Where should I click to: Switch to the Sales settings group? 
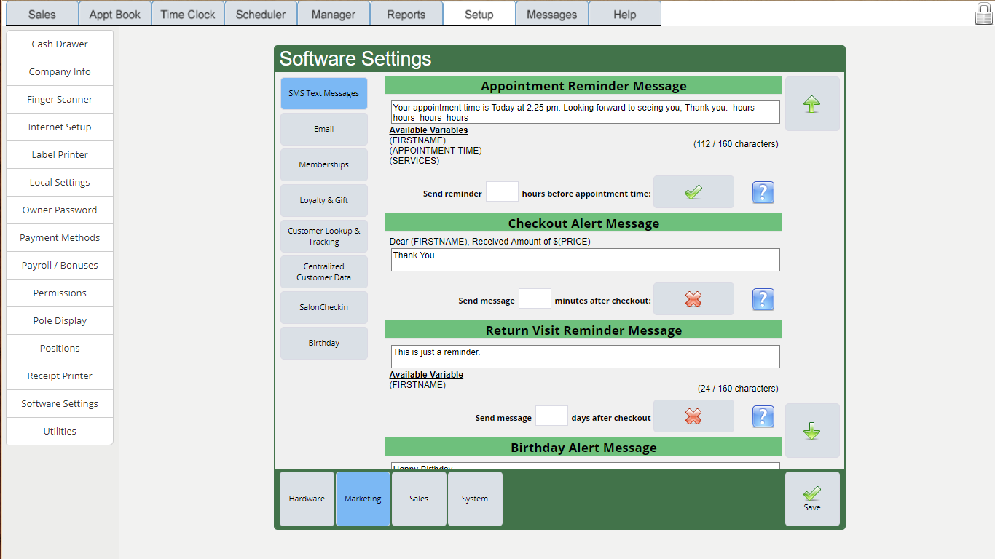(419, 499)
